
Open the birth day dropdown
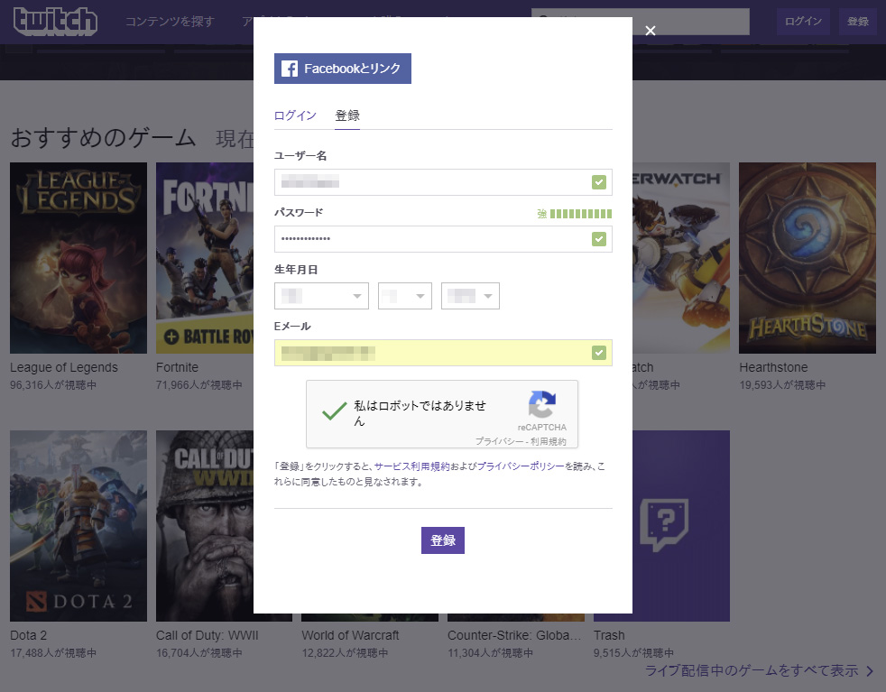(x=404, y=296)
